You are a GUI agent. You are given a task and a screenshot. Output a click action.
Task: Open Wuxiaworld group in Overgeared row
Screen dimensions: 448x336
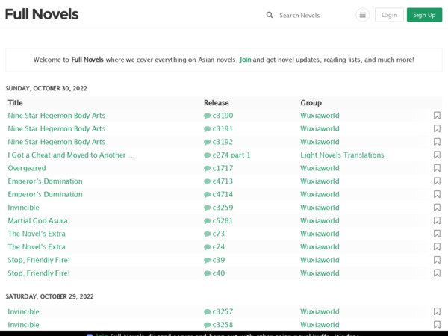320,168
